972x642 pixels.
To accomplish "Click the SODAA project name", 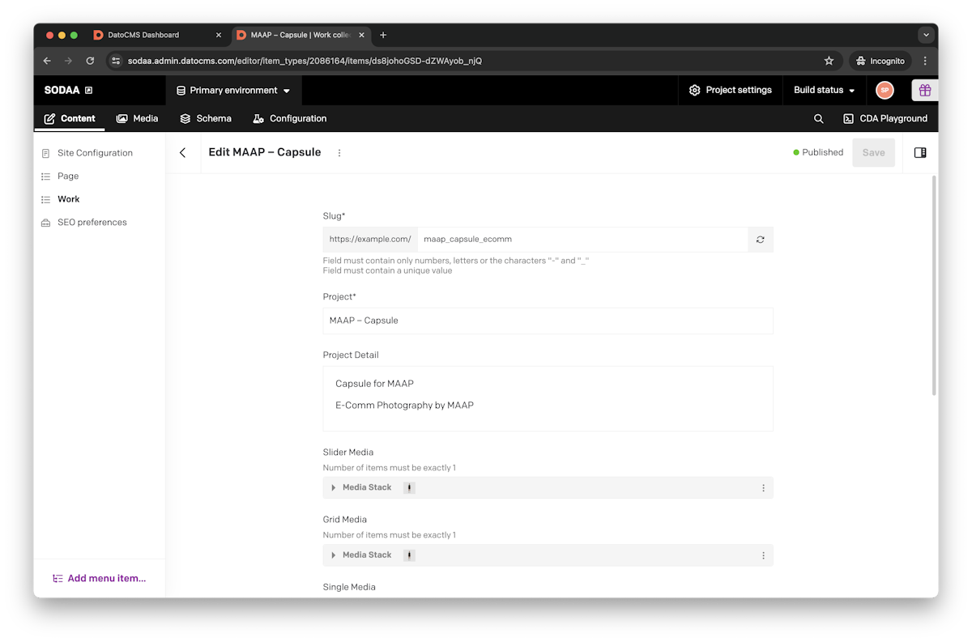I will pyautogui.click(x=62, y=90).
